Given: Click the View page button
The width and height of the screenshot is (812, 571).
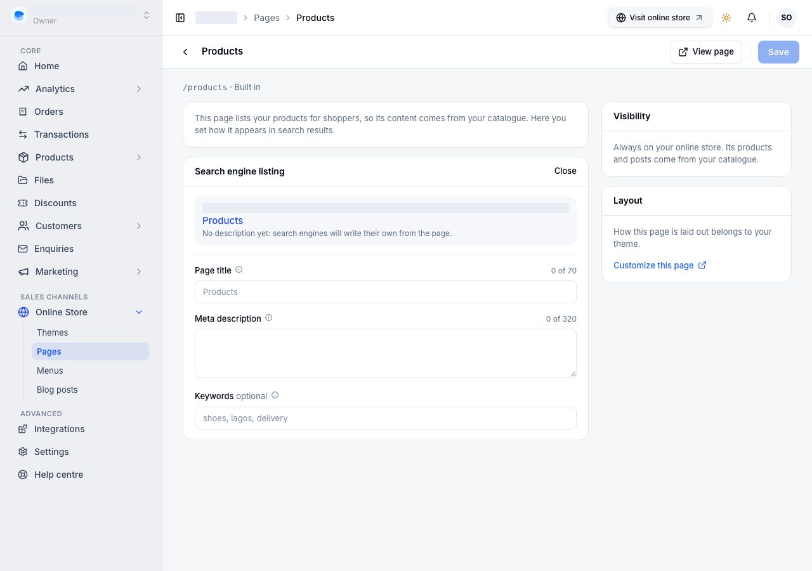Looking at the screenshot, I should 706,52.
